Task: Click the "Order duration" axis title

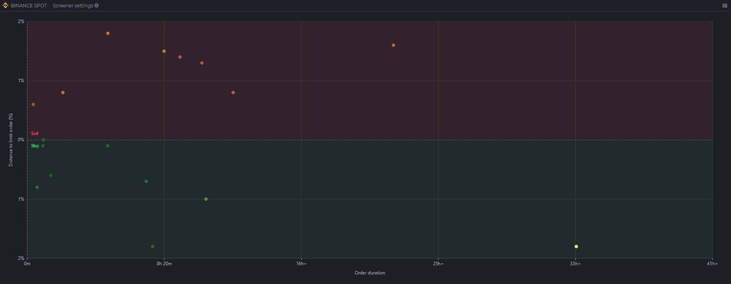Action: coord(370,273)
